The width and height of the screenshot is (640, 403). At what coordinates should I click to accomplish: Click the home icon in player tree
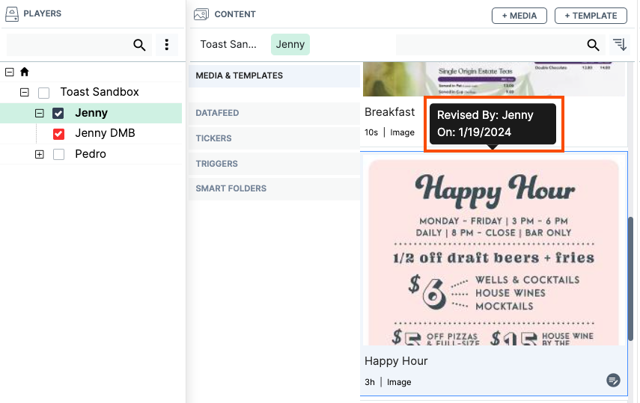point(24,72)
